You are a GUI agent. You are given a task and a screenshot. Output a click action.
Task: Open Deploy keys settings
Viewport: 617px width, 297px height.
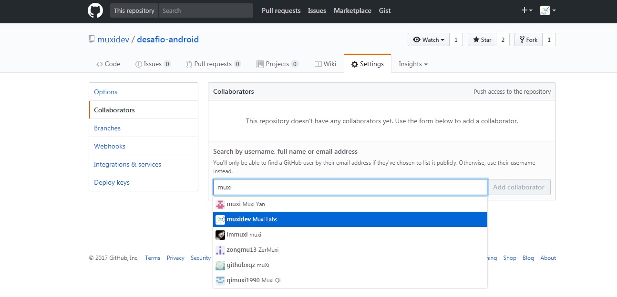(x=144, y=182)
